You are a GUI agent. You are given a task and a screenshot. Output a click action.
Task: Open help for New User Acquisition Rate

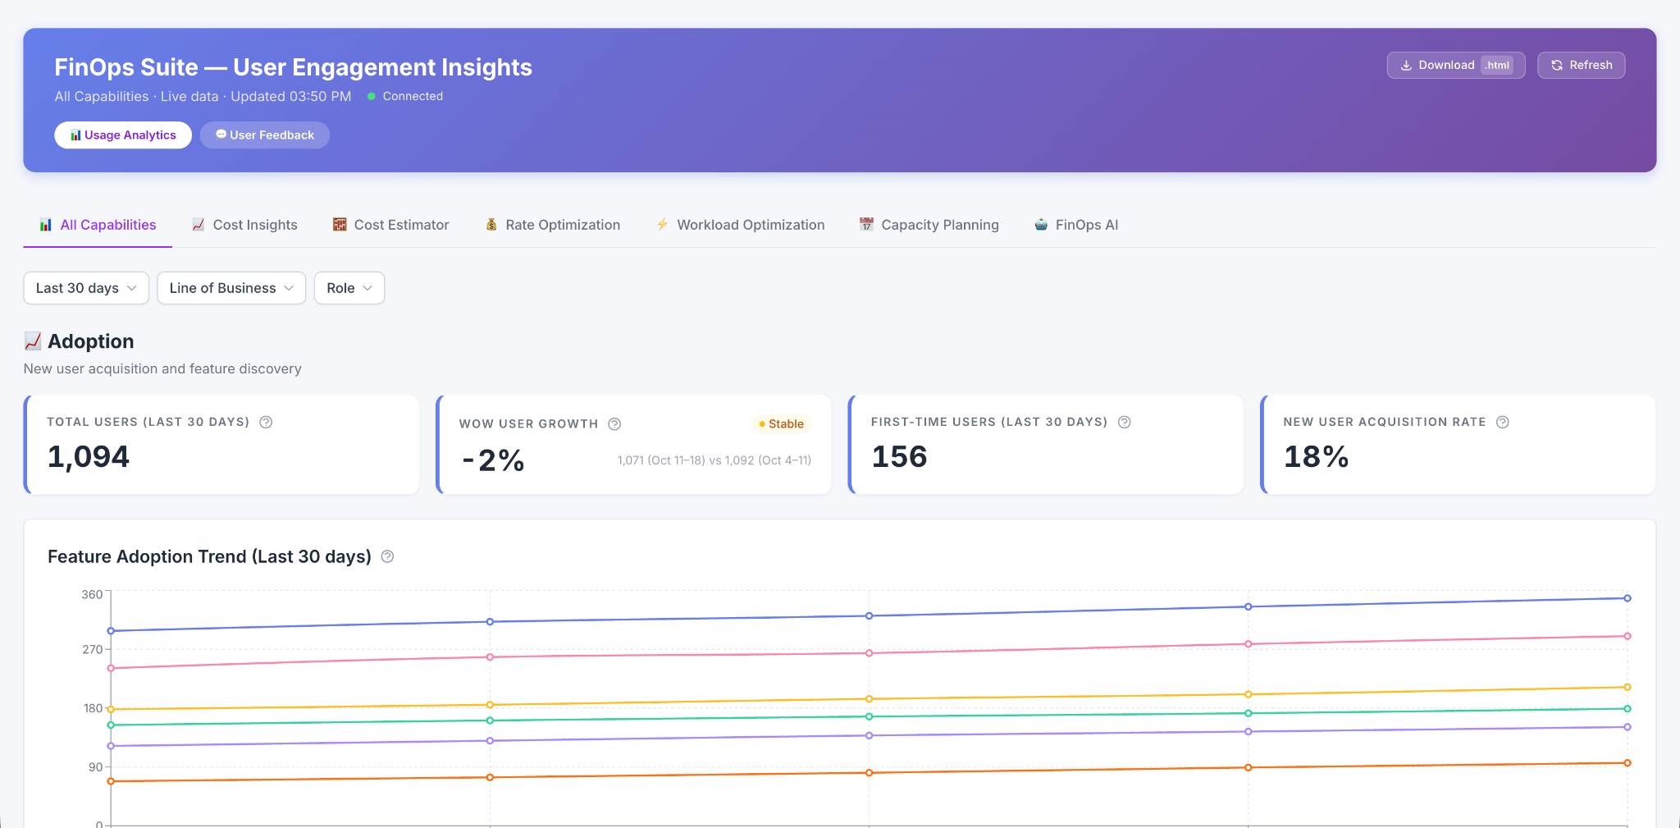(1503, 422)
